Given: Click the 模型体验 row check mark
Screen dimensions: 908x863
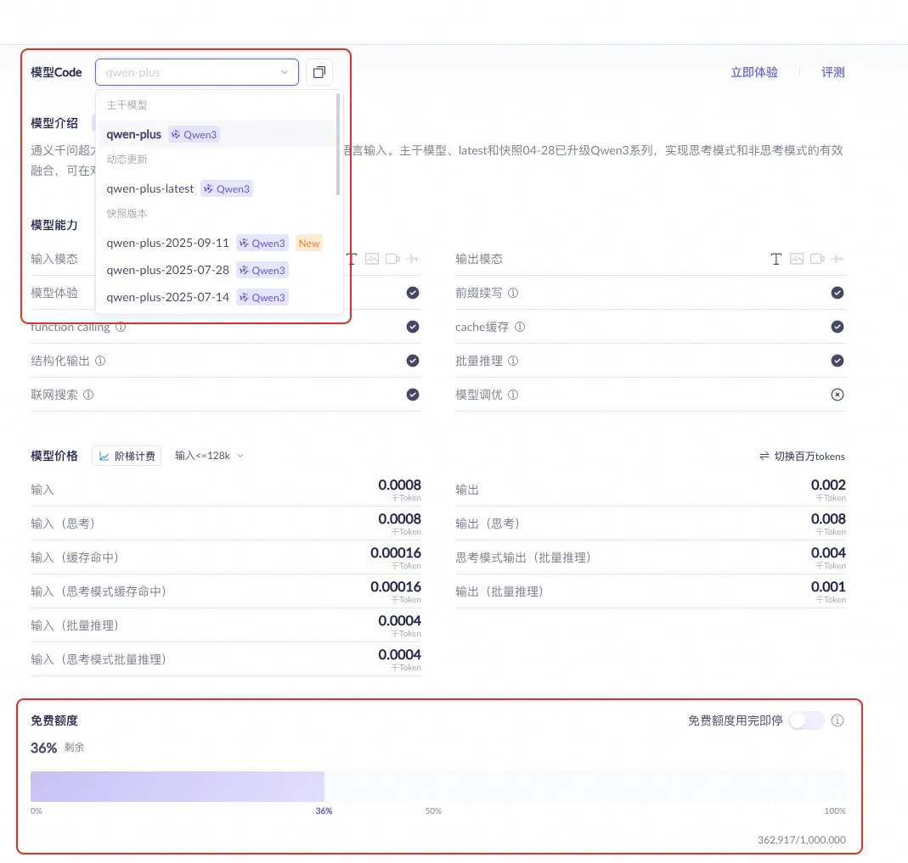Looking at the screenshot, I should click(413, 293).
